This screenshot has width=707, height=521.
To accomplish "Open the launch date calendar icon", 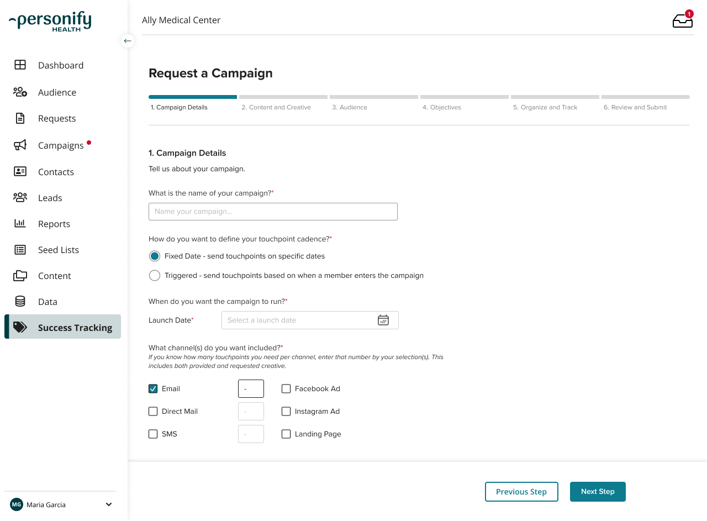I will click(x=383, y=320).
